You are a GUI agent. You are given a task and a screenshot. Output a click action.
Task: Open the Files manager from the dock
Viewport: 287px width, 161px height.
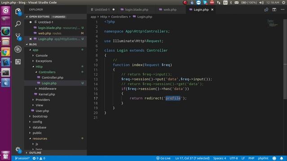(6, 42)
